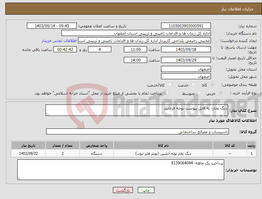Click the remaining time countdown 00:42:42

65,49
